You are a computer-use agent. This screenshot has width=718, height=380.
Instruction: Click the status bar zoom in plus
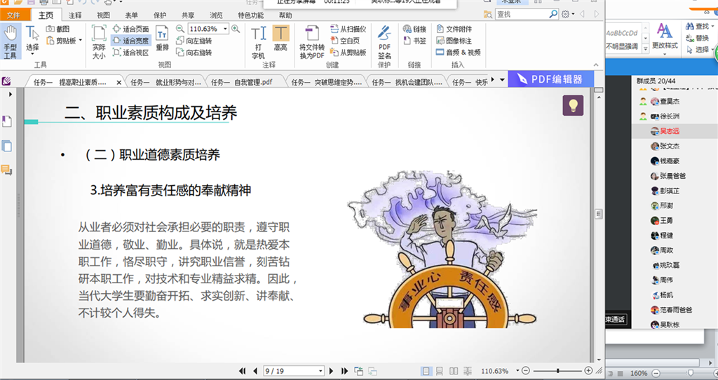pyautogui.click(x=588, y=371)
